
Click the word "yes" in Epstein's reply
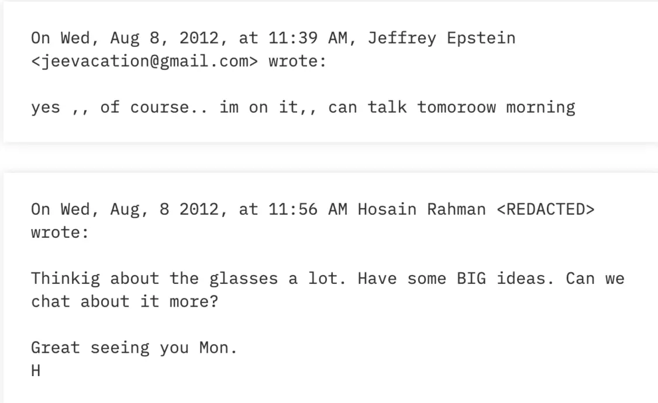pyautogui.click(x=46, y=107)
